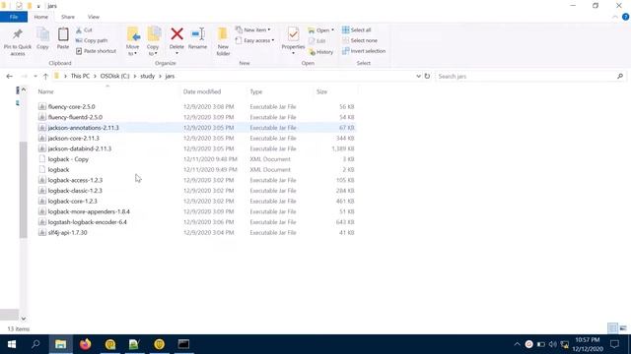Screen dimensions: 631x354
Task: Open the New item dropdown
Action: [x=253, y=30]
